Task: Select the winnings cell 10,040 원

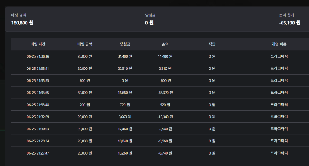Action: coord(125,141)
